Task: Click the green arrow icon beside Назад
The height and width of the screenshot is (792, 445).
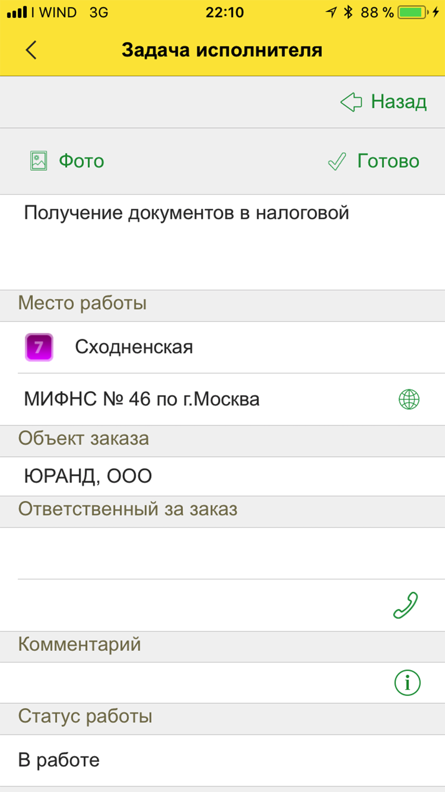Action: pos(351,102)
